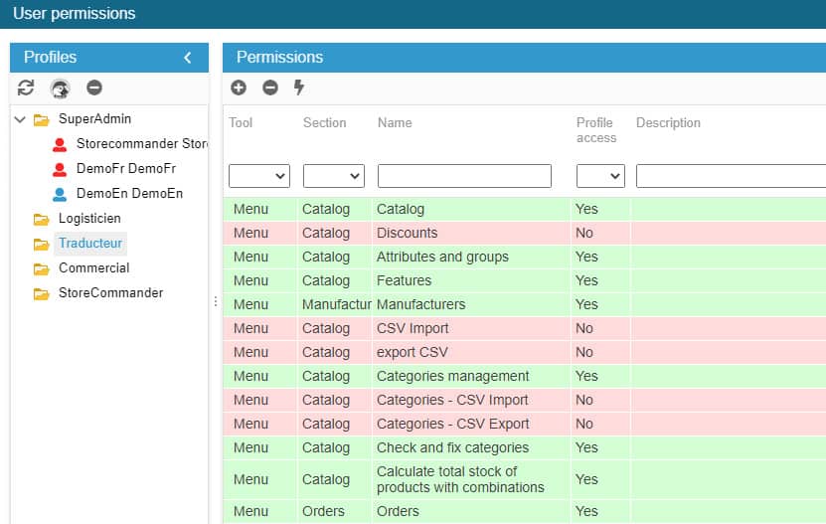The image size is (826, 524).
Task: Sort by the Name column header
Action: [x=395, y=123]
